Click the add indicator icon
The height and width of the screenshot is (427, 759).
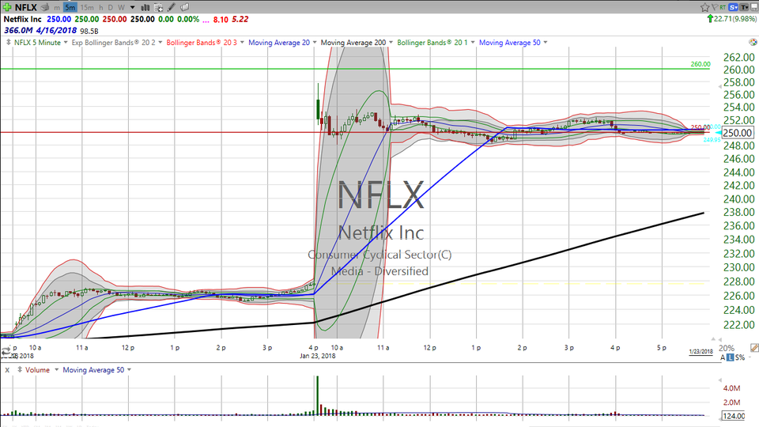[158, 7]
